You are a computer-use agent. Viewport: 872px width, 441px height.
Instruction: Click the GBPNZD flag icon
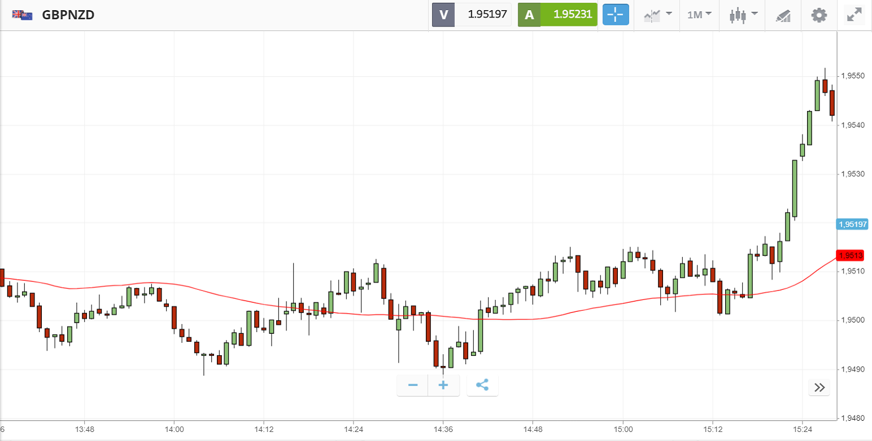click(23, 15)
